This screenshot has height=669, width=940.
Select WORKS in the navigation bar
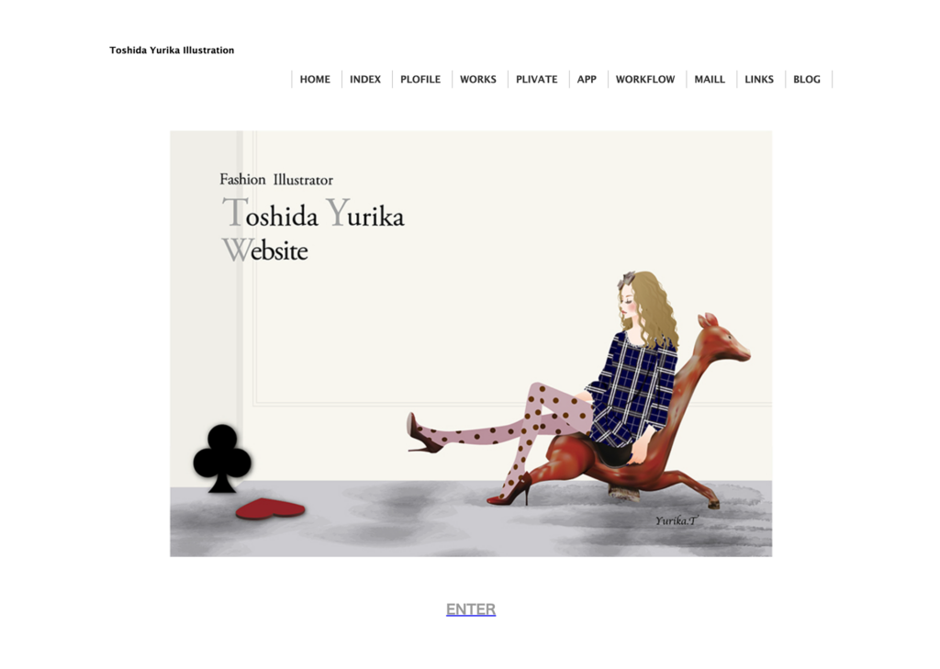point(477,79)
